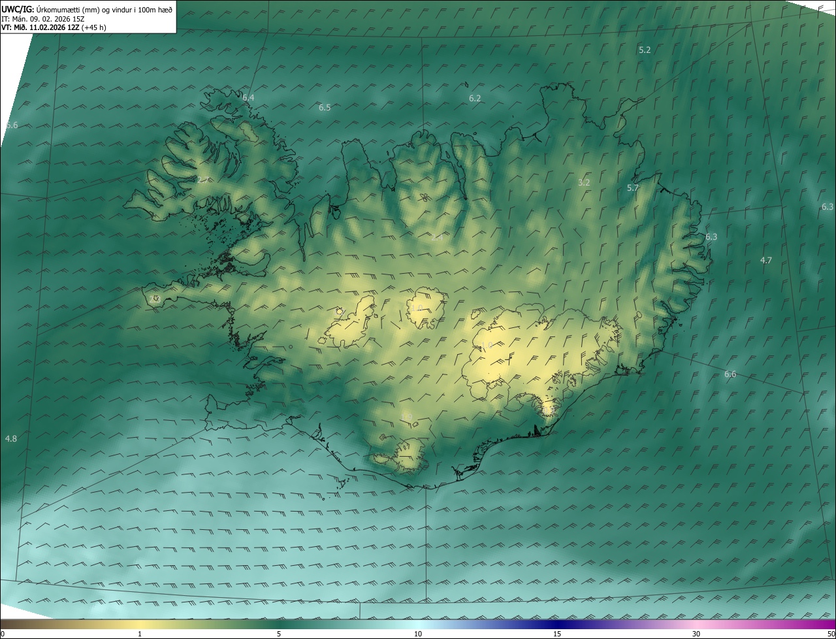This screenshot has width=836, height=639.
Task: Click the 6.2 value on the map
Action: click(475, 98)
